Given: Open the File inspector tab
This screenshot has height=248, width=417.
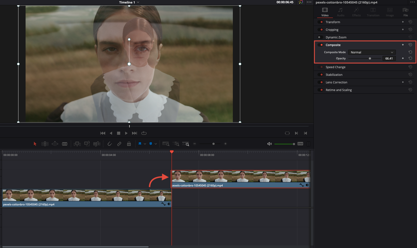Looking at the screenshot, I should pyautogui.click(x=405, y=12).
